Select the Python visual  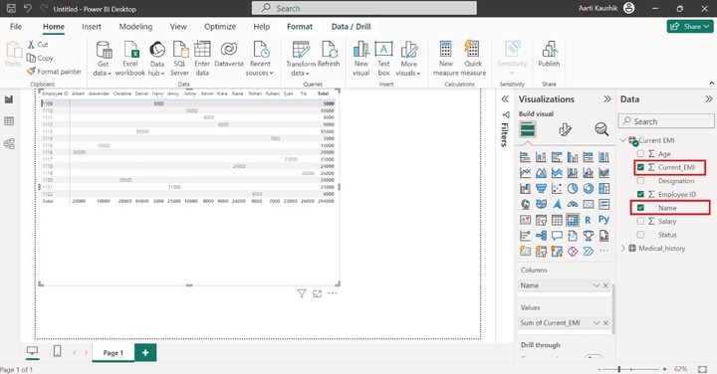click(x=604, y=220)
